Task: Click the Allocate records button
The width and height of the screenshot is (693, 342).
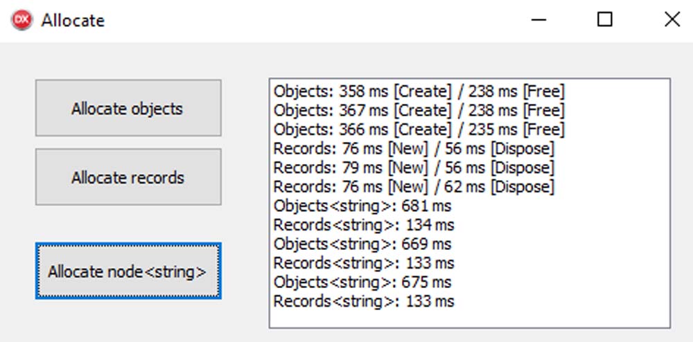Action: click(128, 177)
